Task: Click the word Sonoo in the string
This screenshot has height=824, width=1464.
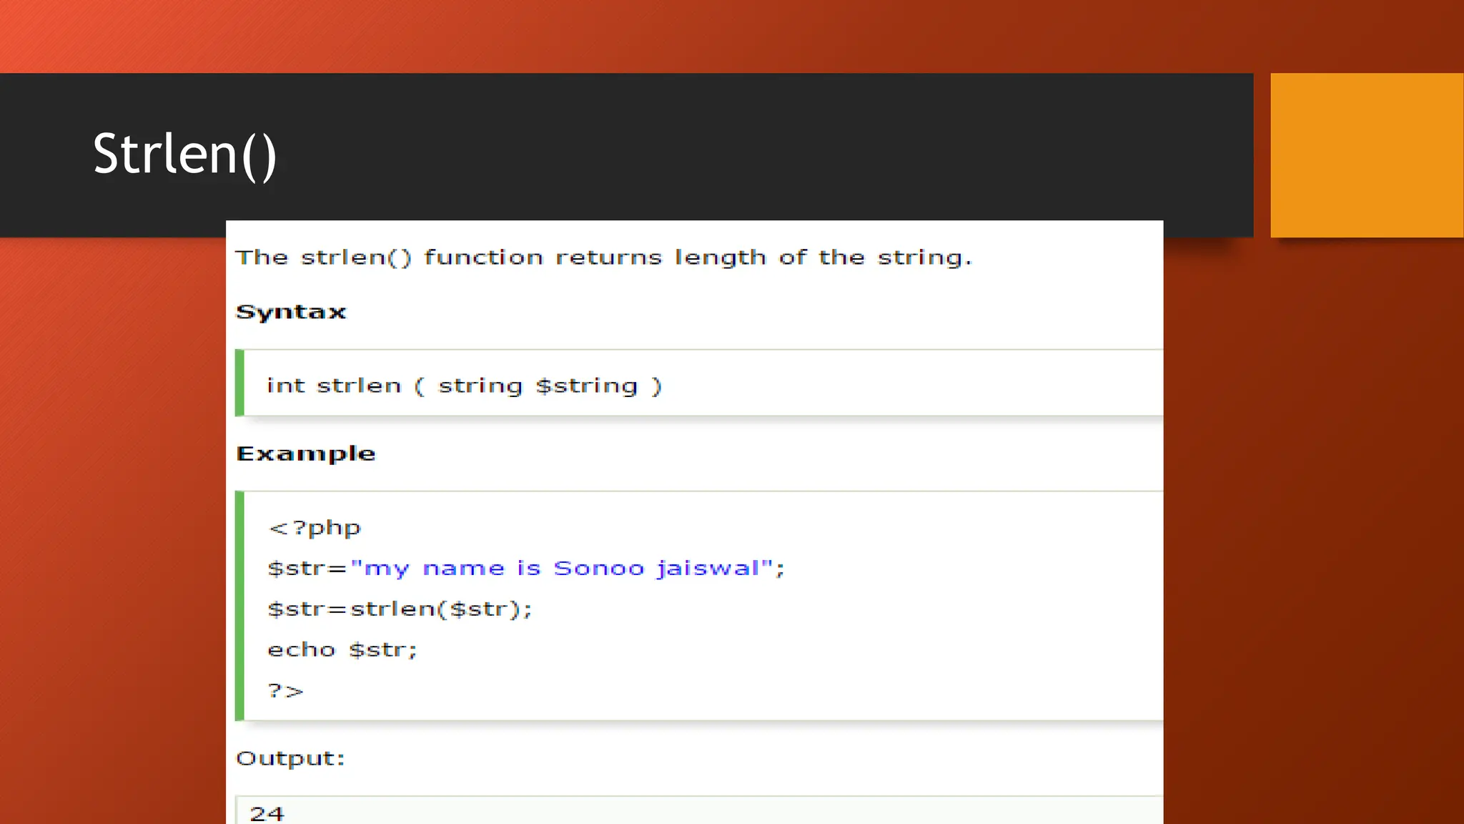Action: 598,569
